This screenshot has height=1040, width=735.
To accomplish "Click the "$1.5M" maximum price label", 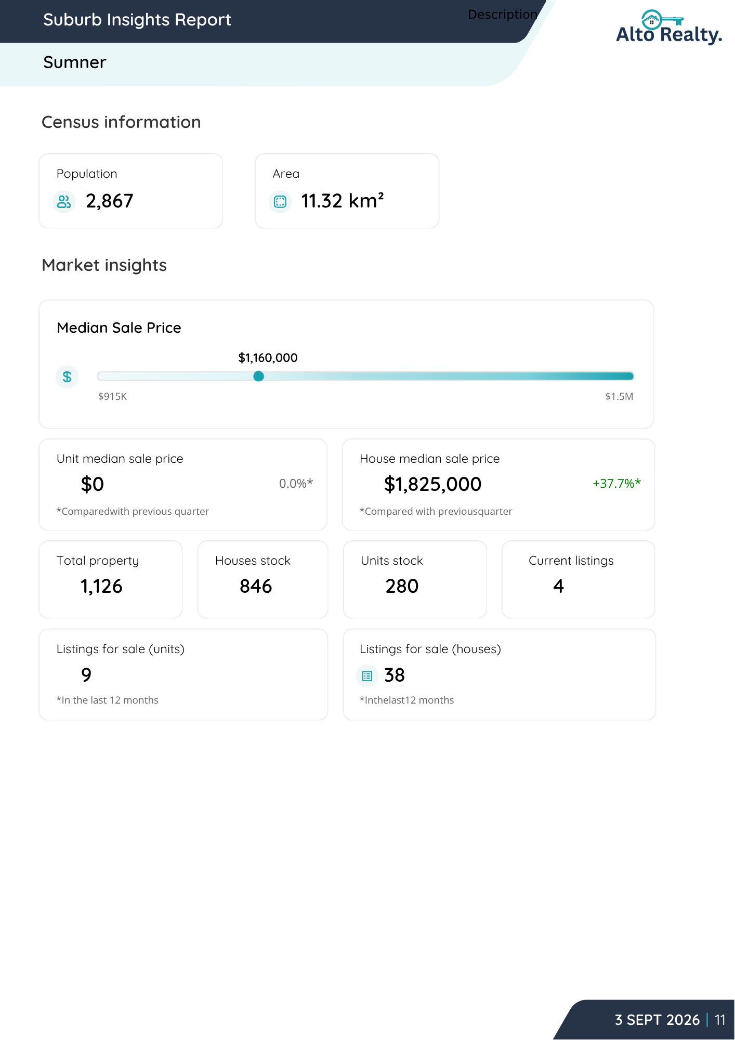I will (619, 397).
